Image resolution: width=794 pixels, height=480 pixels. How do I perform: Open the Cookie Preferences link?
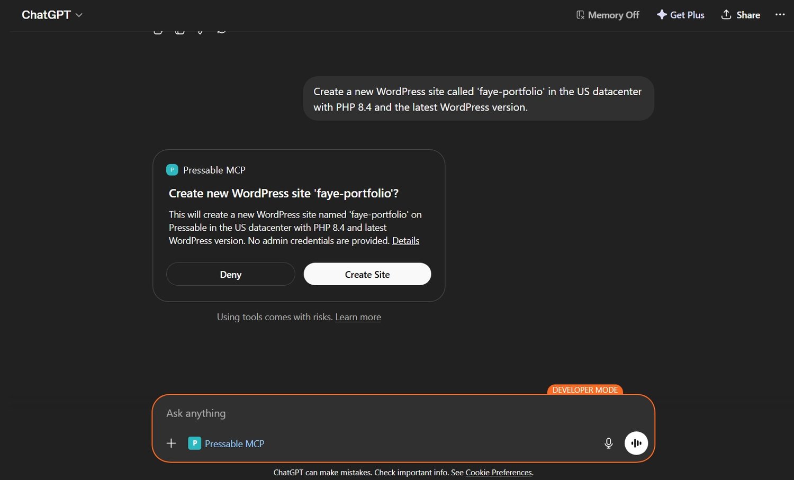(499, 473)
